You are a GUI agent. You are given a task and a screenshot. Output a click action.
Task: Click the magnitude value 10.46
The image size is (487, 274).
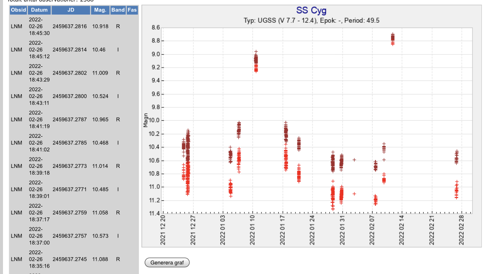click(x=99, y=50)
